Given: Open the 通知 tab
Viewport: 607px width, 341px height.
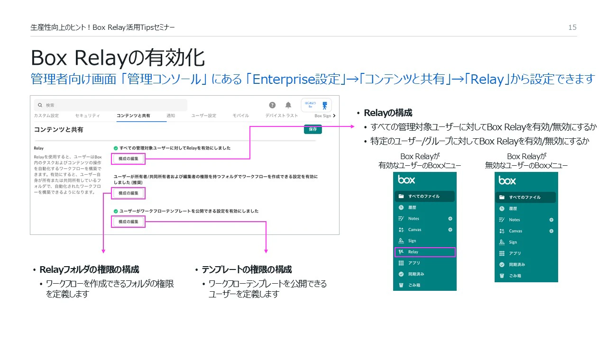Looking at the screenshot, I should click(171, 116).
